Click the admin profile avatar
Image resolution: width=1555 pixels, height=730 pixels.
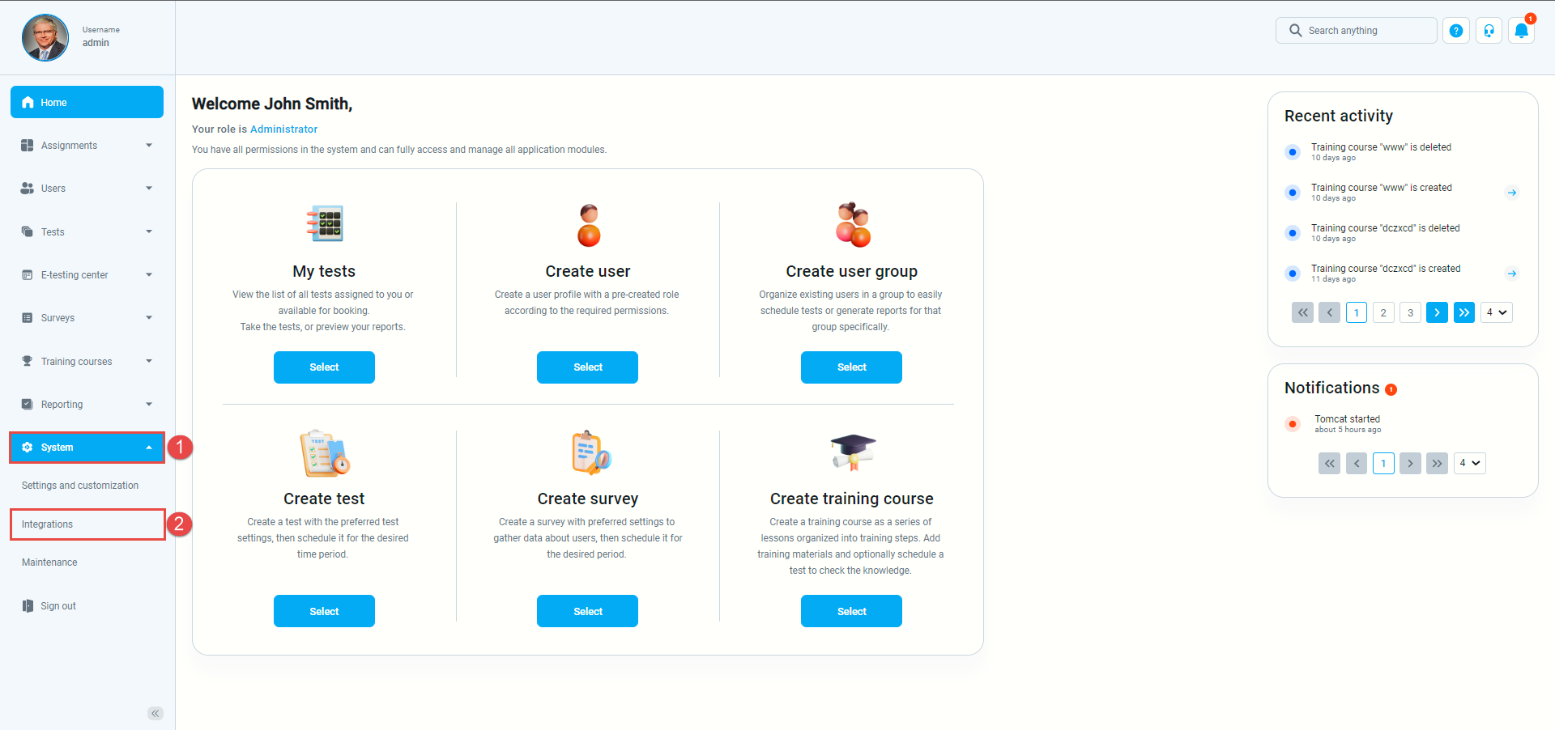click(45, 37)
